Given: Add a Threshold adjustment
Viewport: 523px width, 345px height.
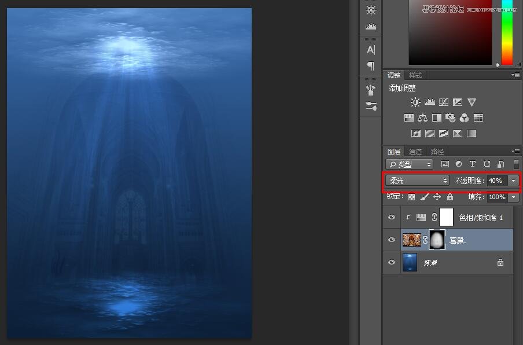Looking at the screenshot, I should (x=444, y=134).
